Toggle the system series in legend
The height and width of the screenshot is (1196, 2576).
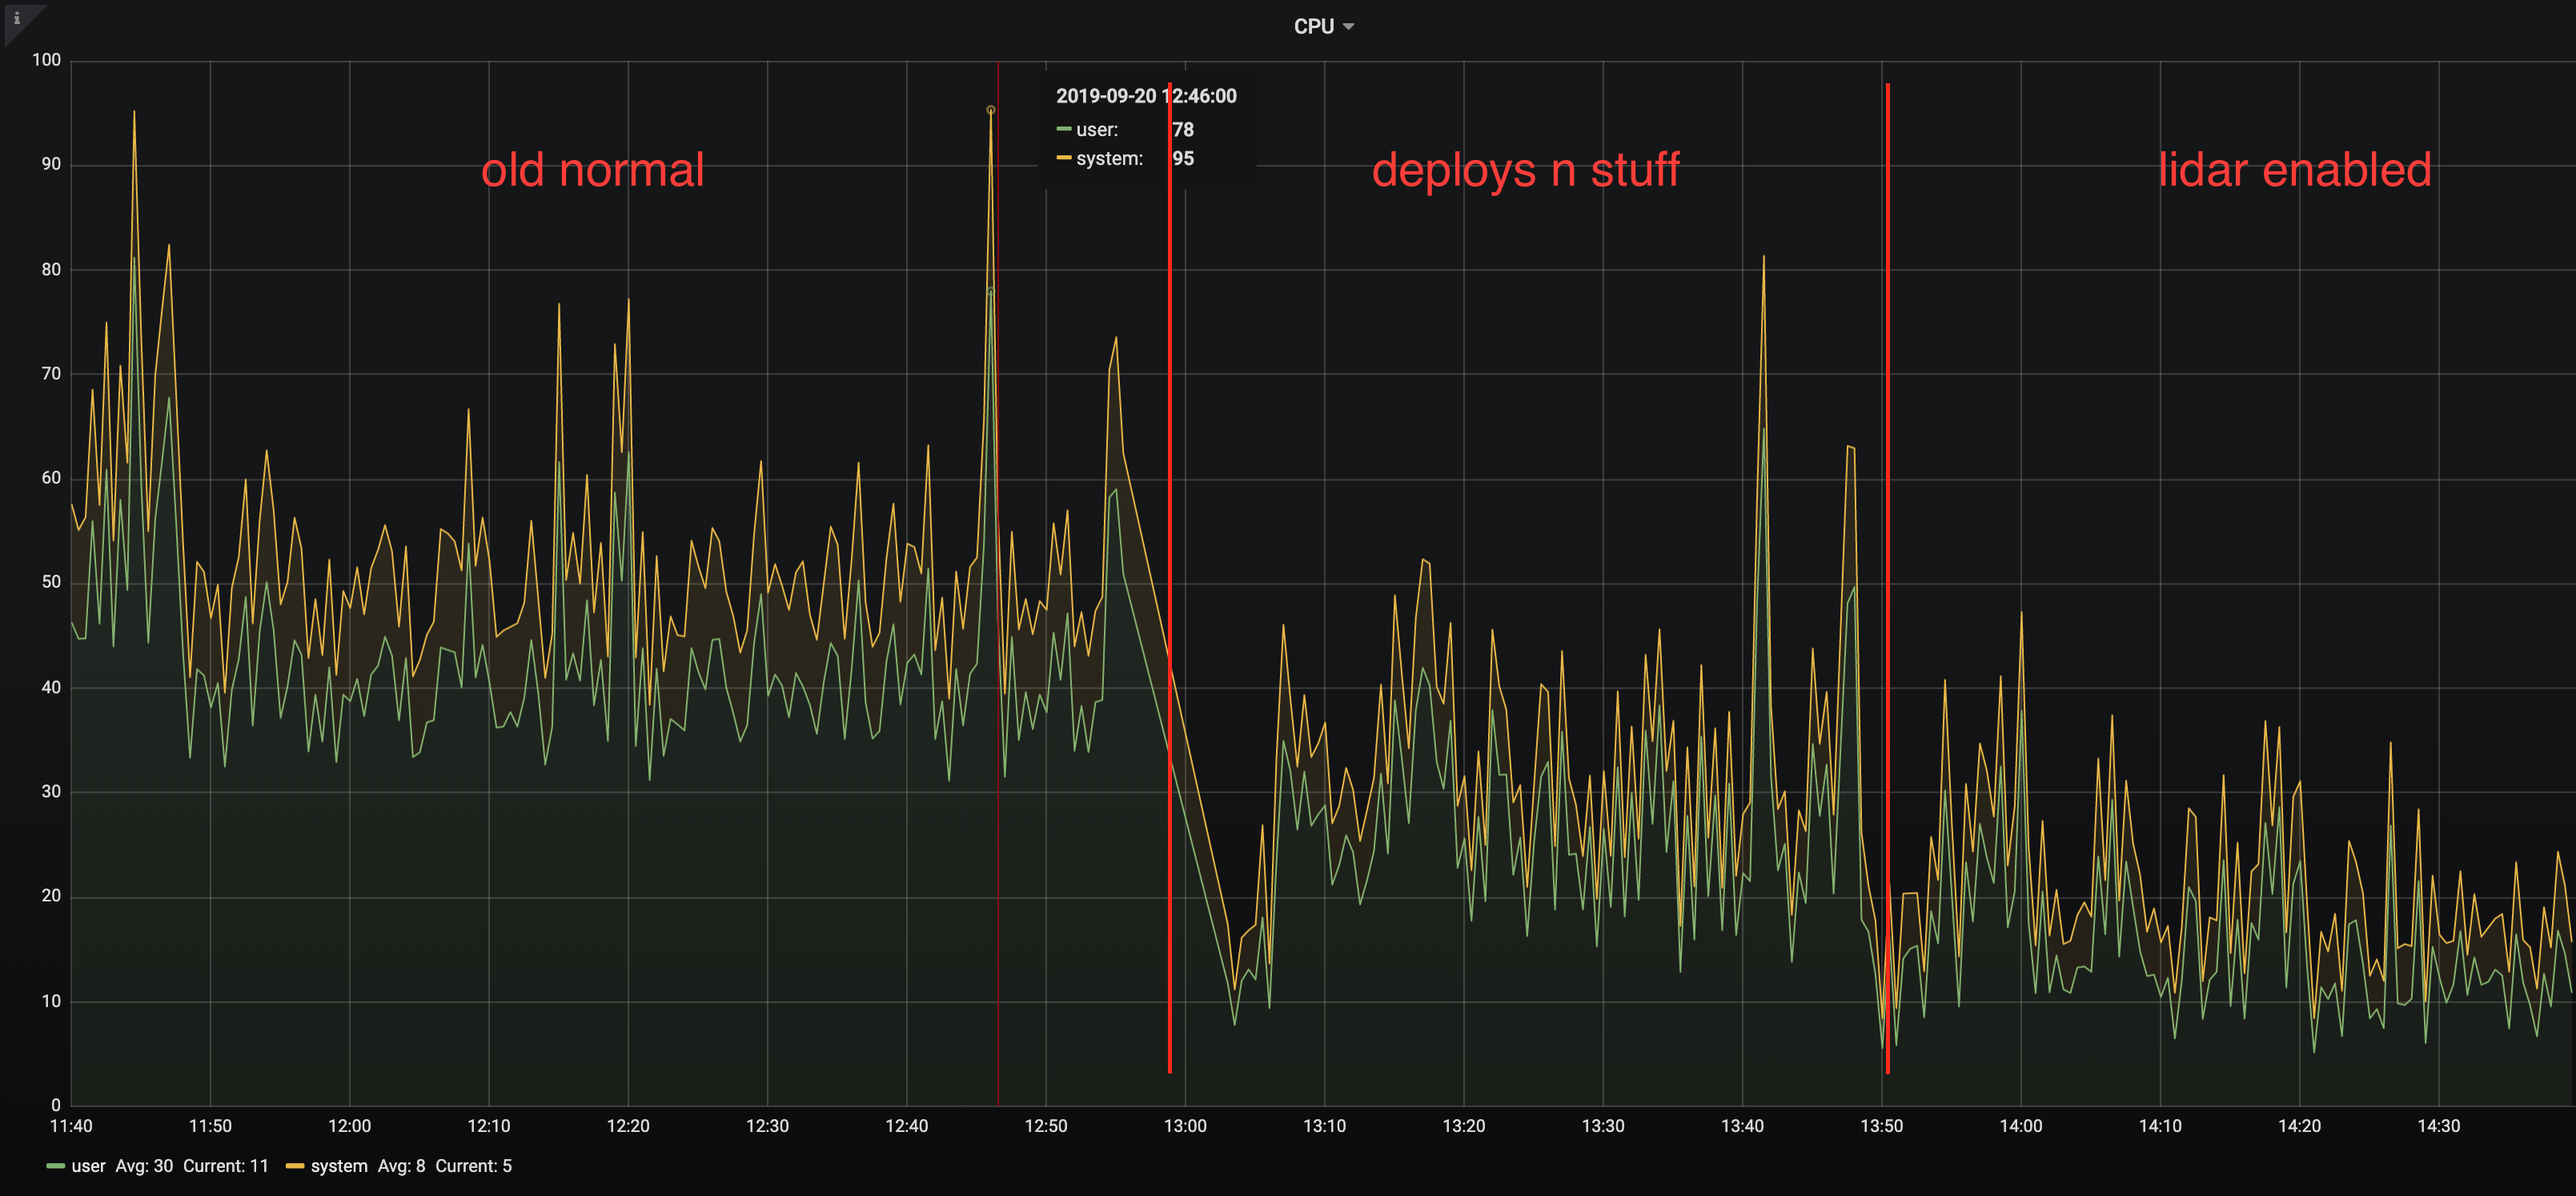[339, 1166]
